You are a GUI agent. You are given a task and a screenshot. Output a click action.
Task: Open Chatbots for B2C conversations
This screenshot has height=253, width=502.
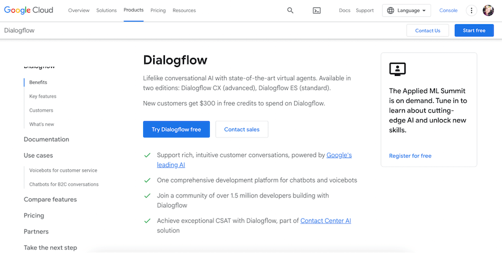tap(64, 184)
